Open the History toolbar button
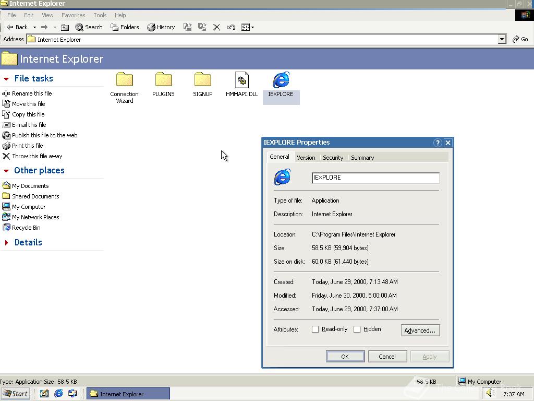This screenshot has height=401, width=534. (x=161, y=27)
